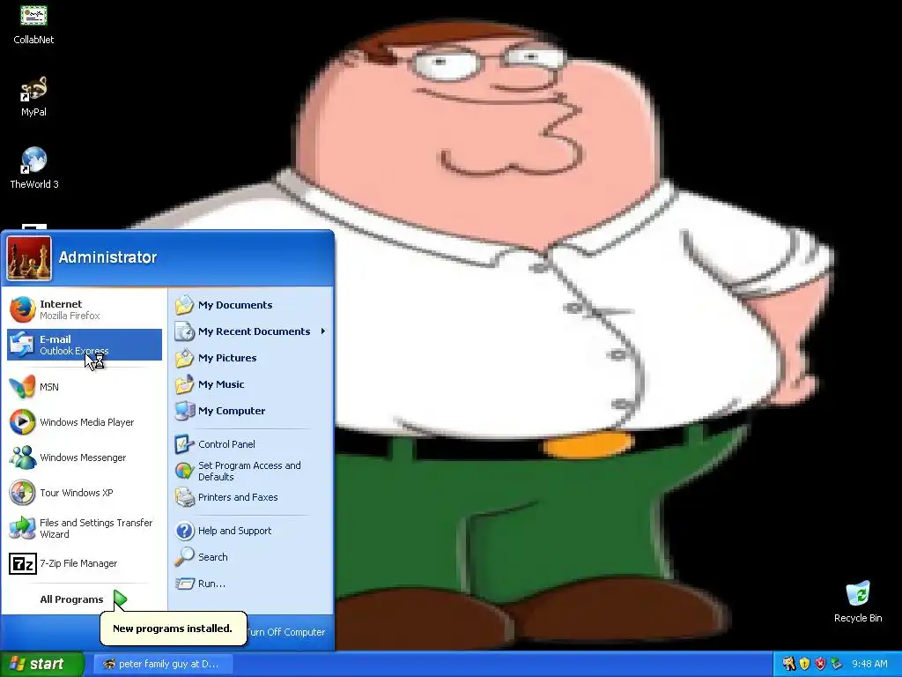Click the Administrator chess user picture
The width and height of the screenshot is (902, 677).
pyautogui.click(x=29, y=258)
